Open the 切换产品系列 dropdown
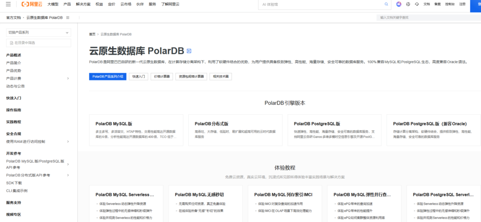Image resolution: width=481 pixels, height=222 pixels. [x=39, y=32]
